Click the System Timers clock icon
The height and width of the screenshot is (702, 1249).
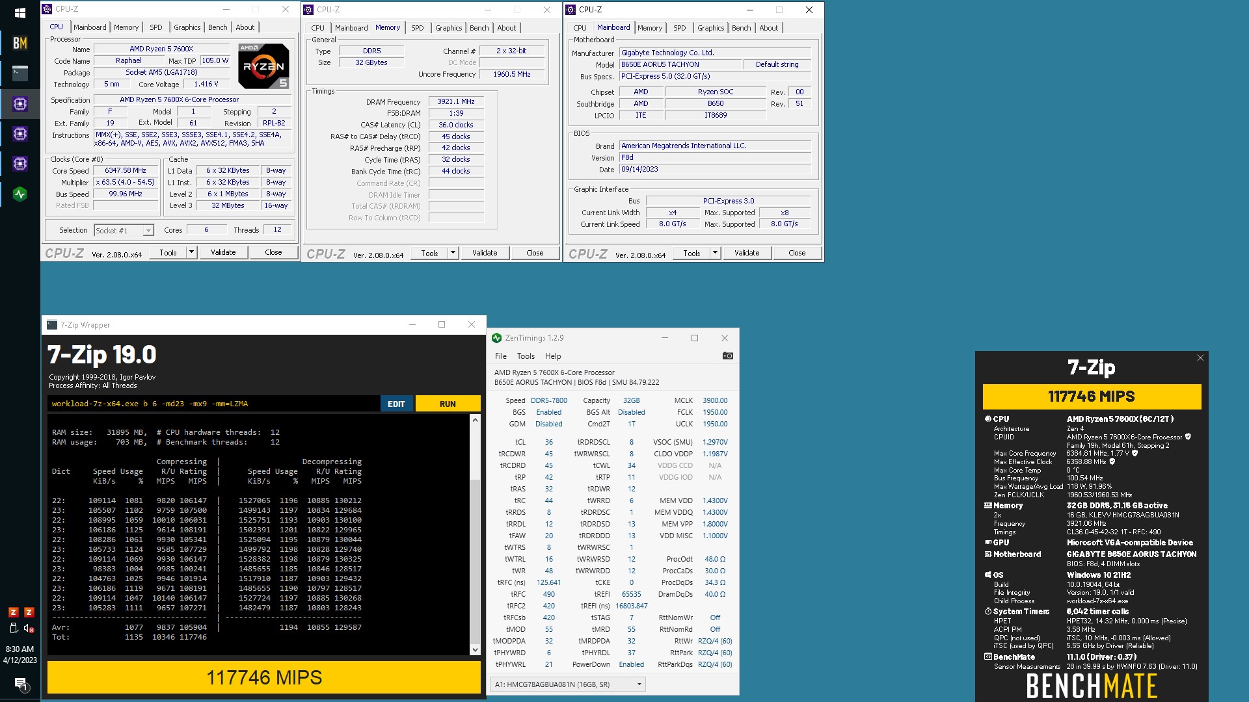point(988,612)
